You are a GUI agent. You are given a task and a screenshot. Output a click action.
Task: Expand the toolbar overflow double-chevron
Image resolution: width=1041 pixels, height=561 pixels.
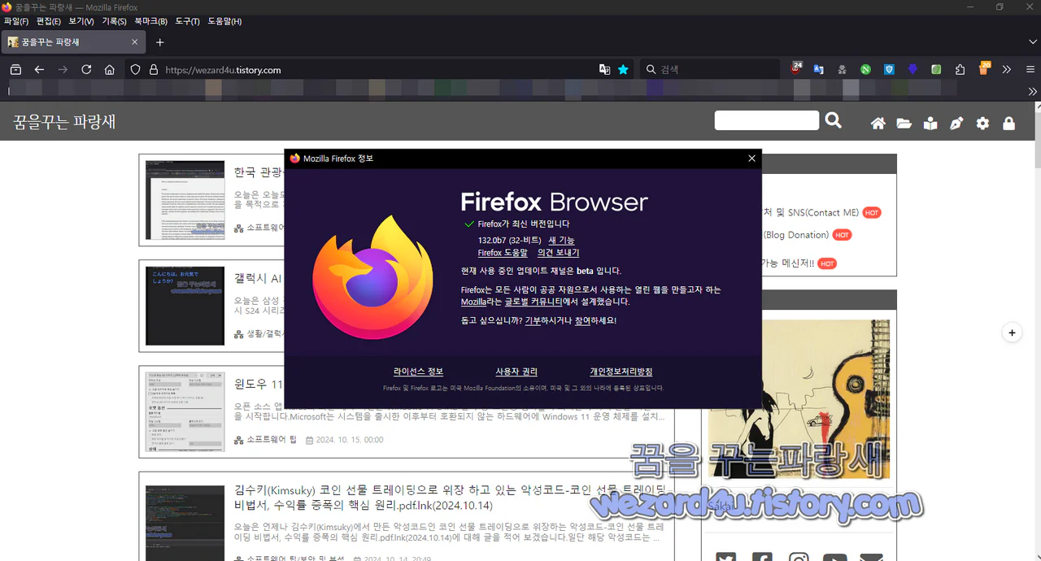tap(1006, 69)
